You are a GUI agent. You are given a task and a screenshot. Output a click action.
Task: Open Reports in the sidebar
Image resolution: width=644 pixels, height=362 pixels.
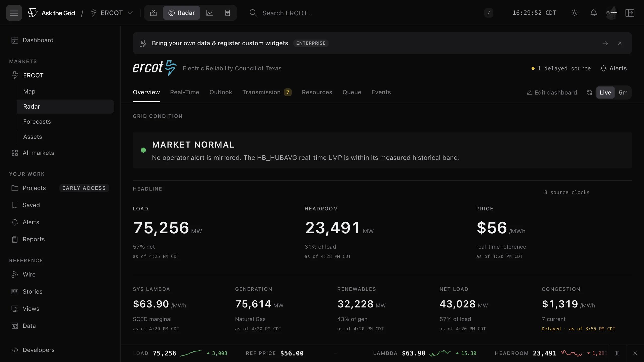[60, 239]
